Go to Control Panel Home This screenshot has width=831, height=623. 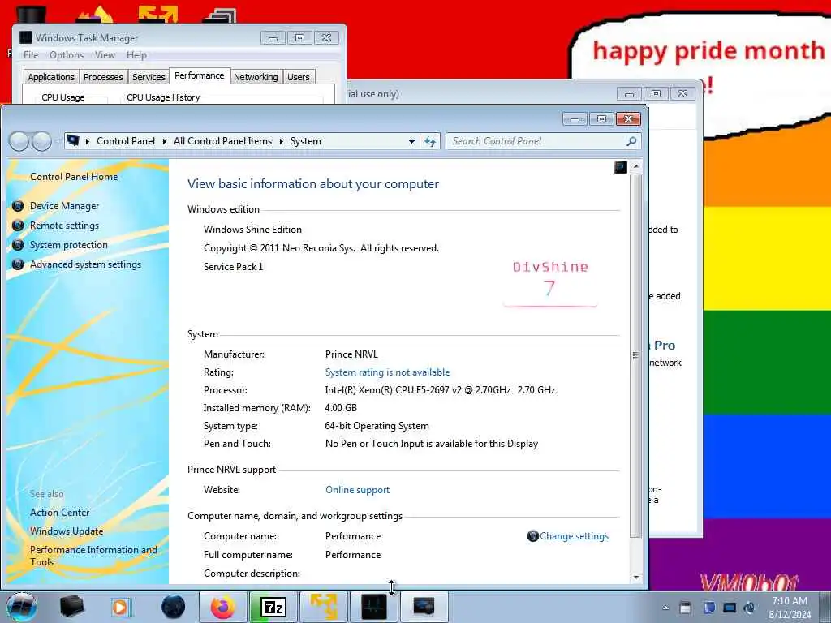[74, 177]
